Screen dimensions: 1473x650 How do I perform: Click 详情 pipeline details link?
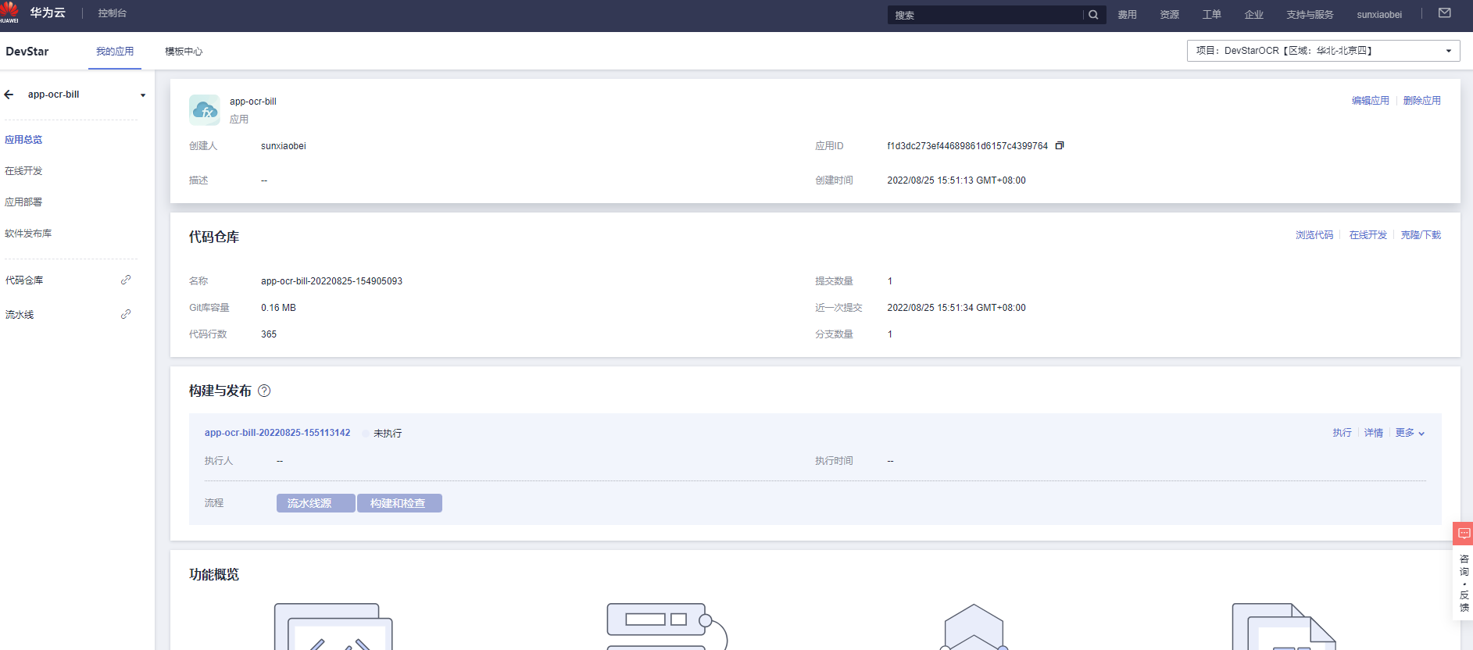[x=1374, y=433]
